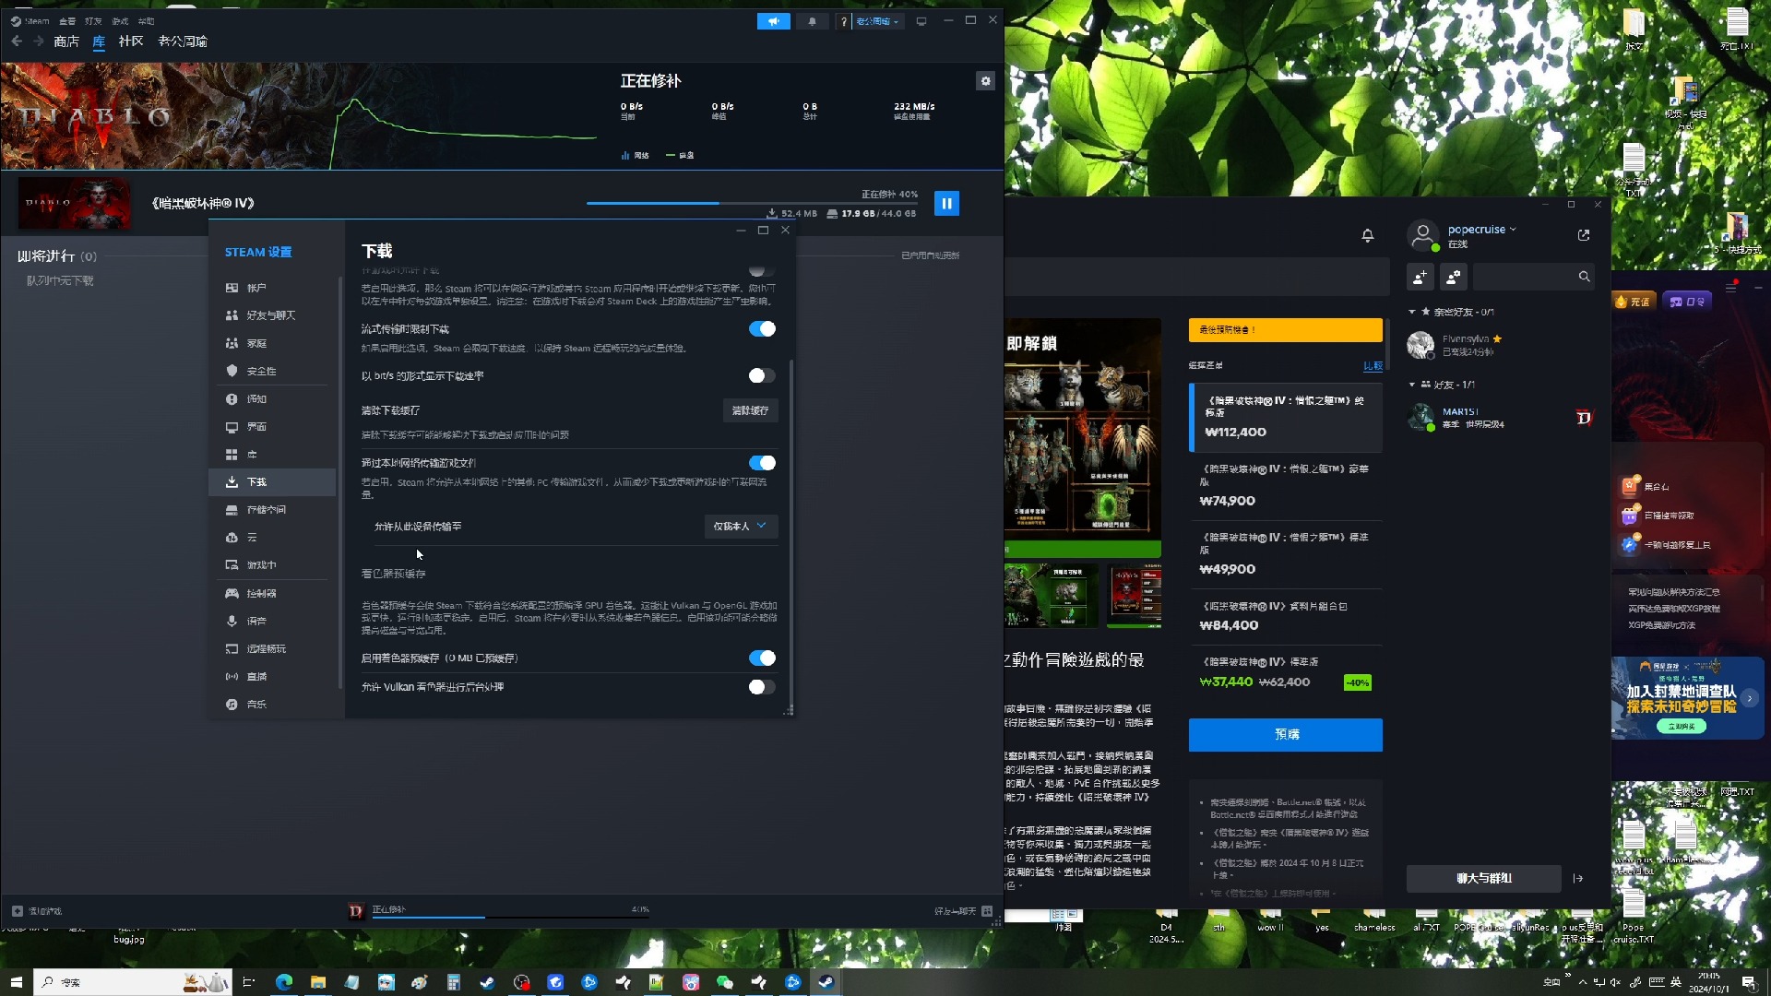This screenshot has width=1771, height=996.
Task: Open Microsoft Edge from the taskbar
Action: coord(283,982)
